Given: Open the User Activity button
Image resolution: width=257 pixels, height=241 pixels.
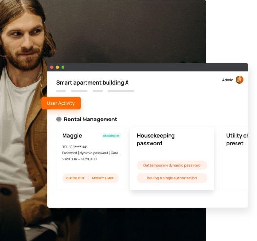Looking at the screenshot, I should coord(61,103).
